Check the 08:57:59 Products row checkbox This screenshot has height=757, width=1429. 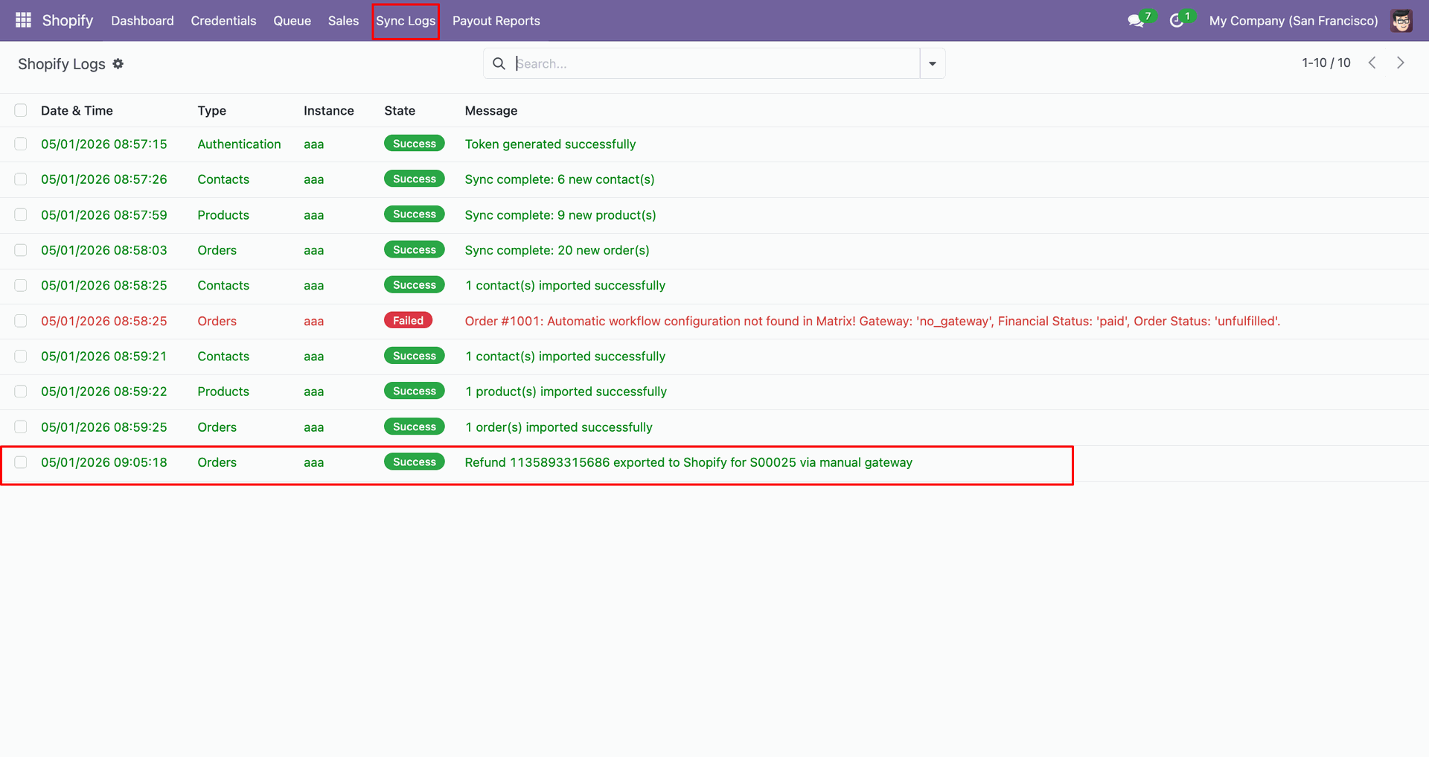pyautogui.click(x=21, y=214)
